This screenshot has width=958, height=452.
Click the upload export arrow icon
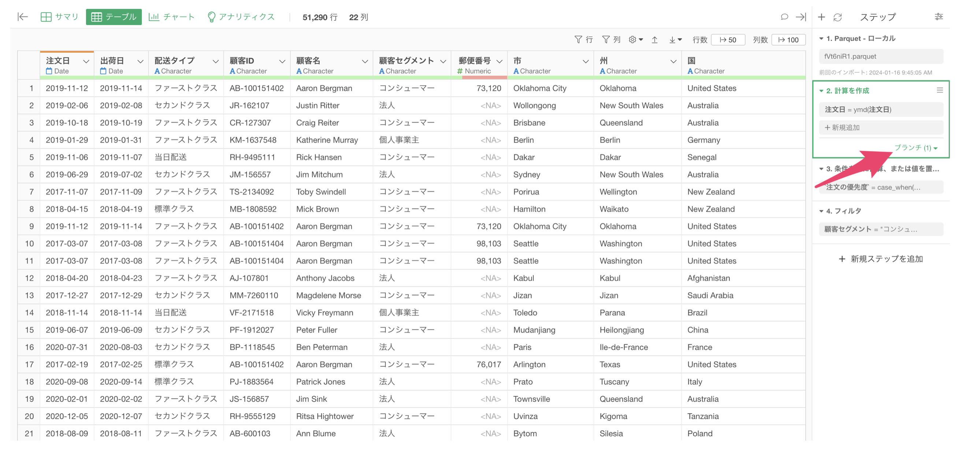(654, 40)
